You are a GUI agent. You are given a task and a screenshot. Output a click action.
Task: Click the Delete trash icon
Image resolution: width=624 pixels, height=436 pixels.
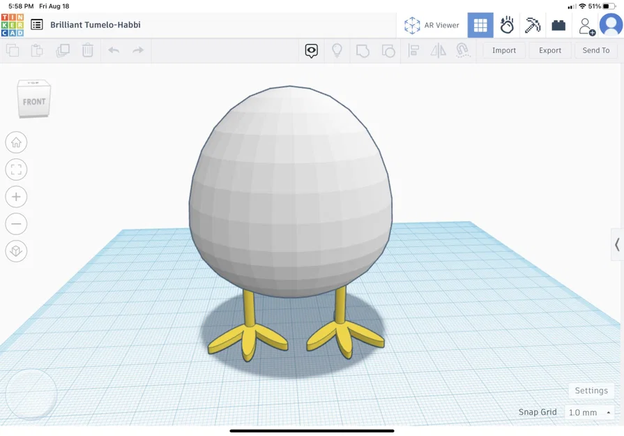point(88,50)
